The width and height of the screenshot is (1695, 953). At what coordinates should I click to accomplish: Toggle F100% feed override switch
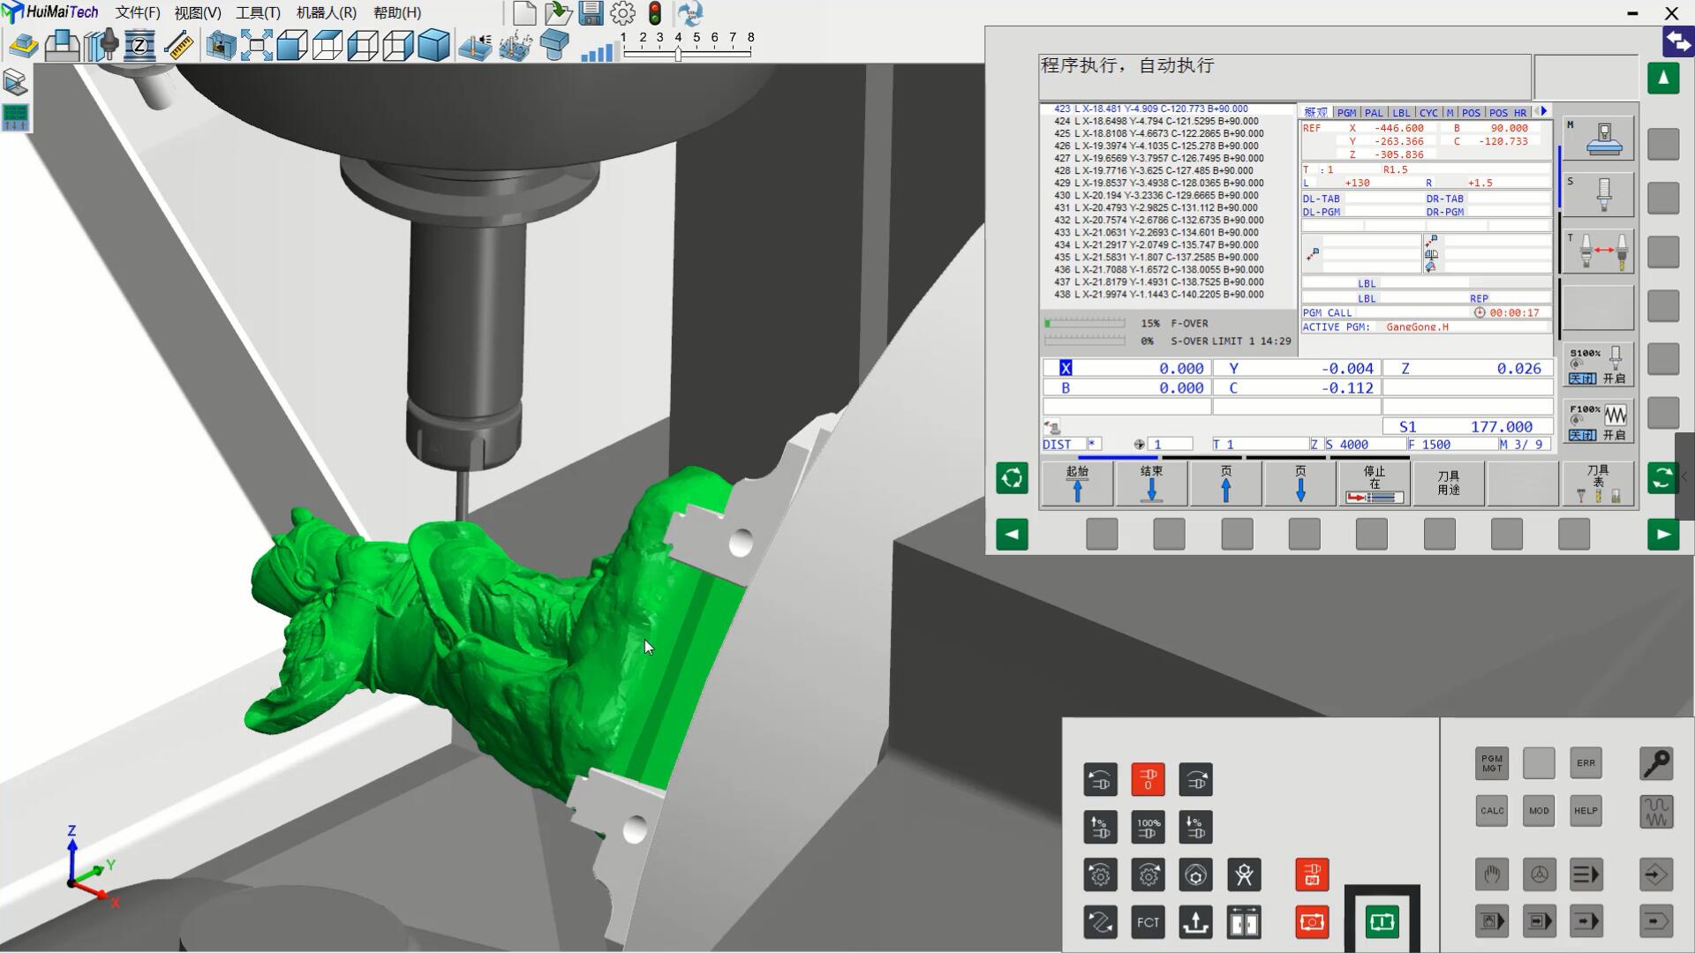(1598, 421)
